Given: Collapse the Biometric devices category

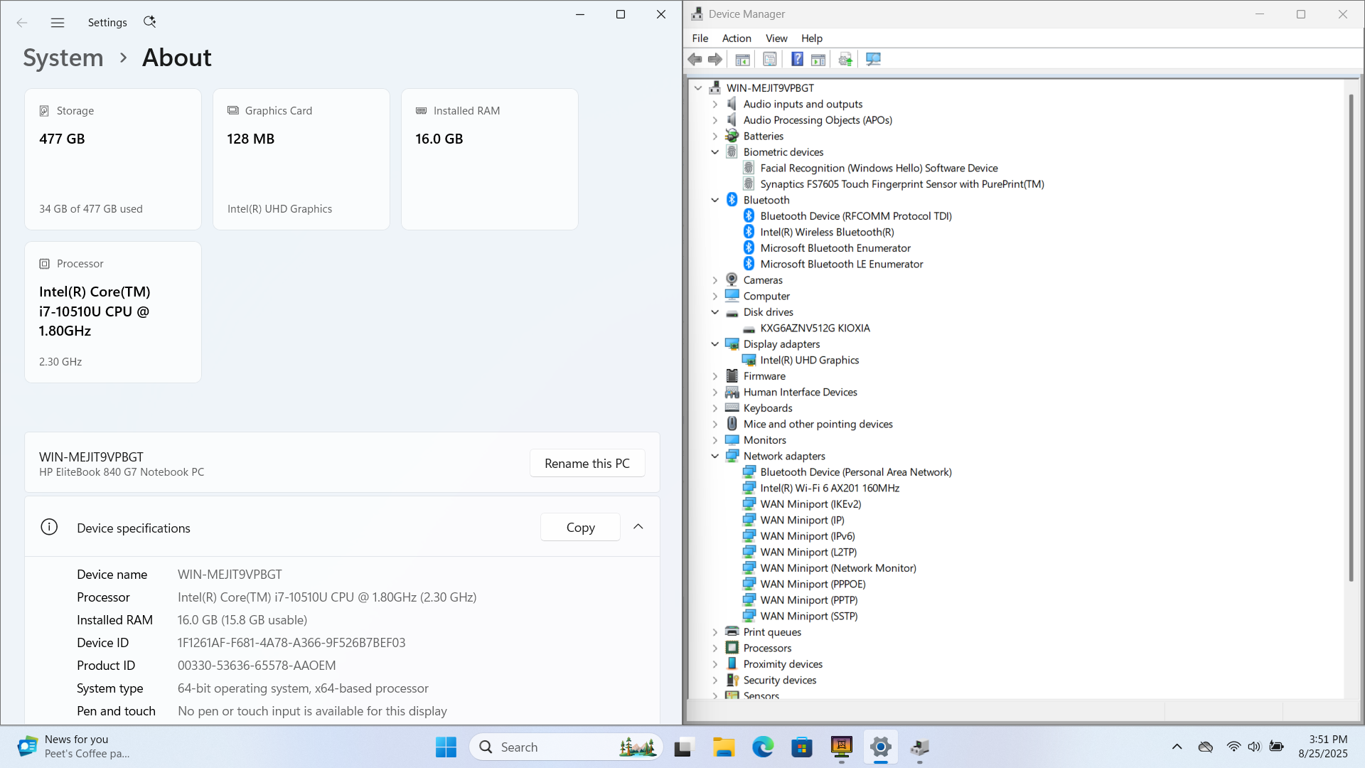Looking at the screenshot, I should point(715,152).
